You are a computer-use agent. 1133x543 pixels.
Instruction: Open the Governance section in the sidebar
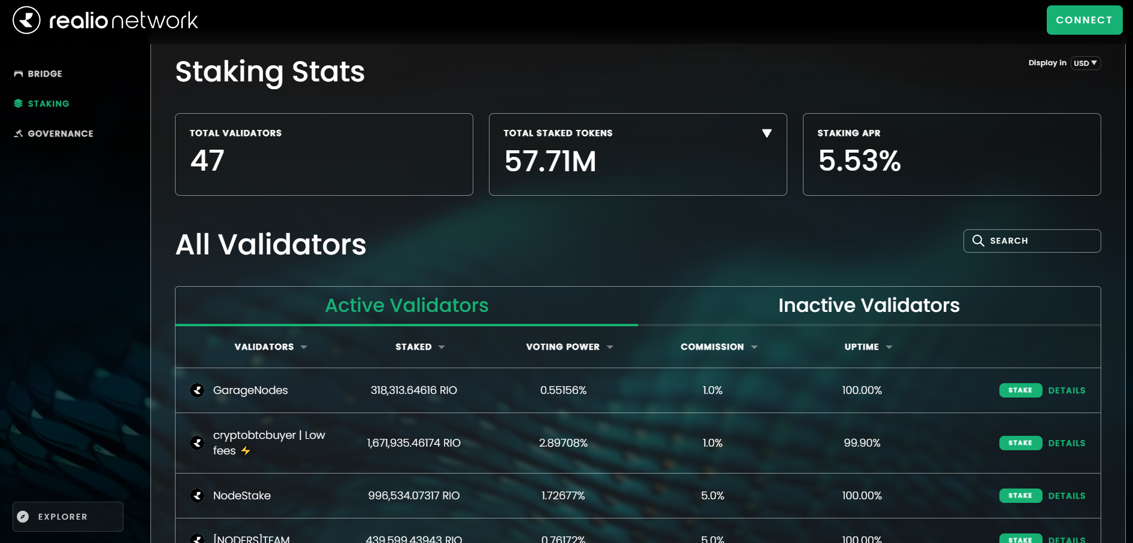[x=60, y=134]
